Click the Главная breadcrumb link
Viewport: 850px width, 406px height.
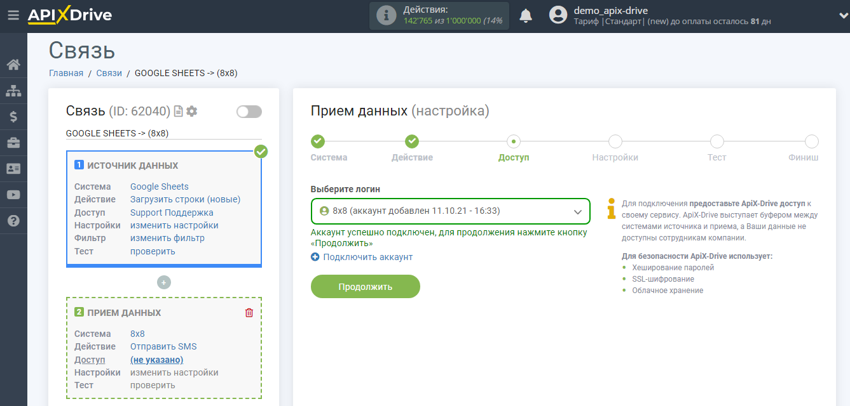tap(66, 73)
